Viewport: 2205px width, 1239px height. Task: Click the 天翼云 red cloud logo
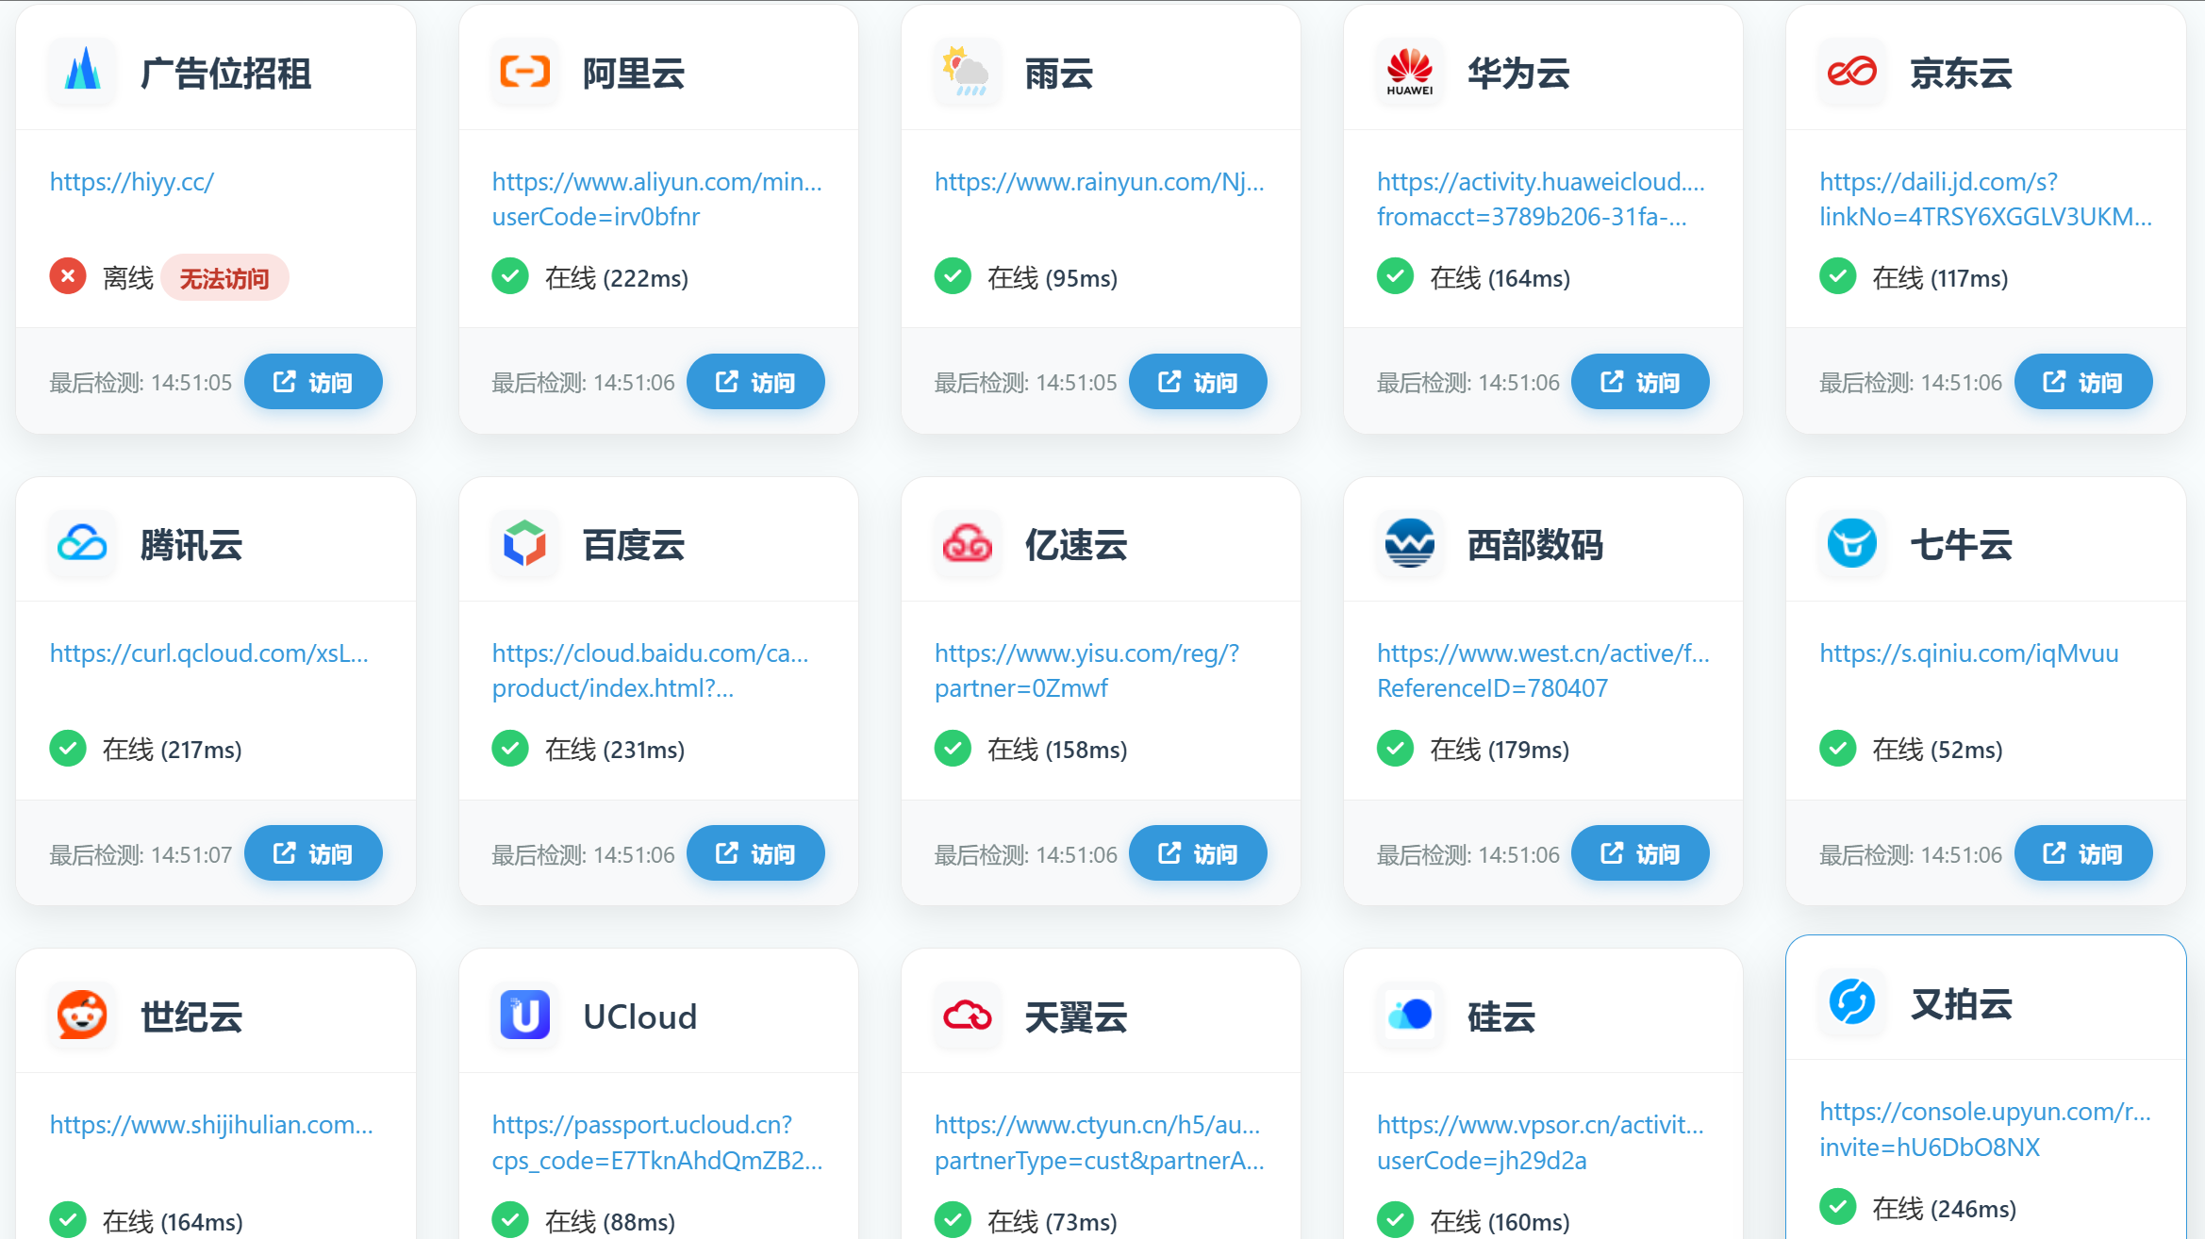tap(967, 1016)
